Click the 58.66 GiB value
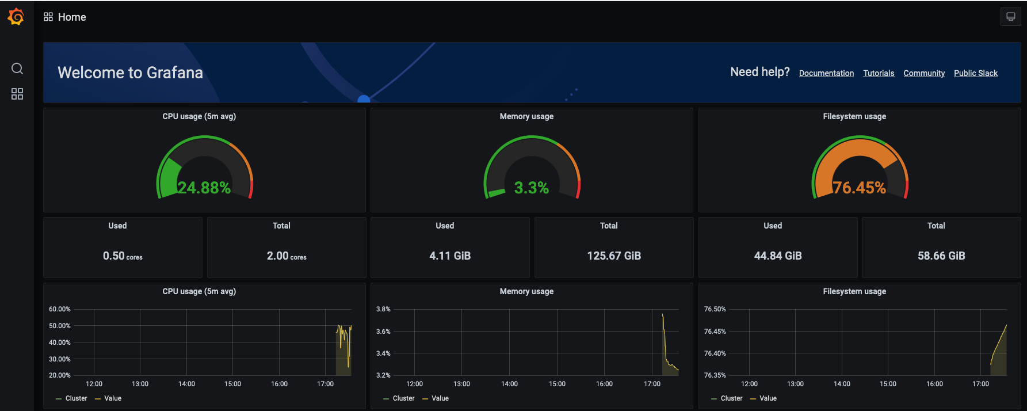Image resolution: width=1027 pixels, height=411 pixels. (941, 256)
